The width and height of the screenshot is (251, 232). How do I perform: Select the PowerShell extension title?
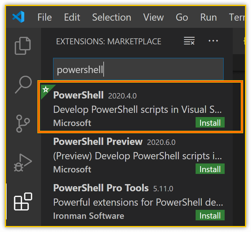pyautogui.click(x=78, y=95)
